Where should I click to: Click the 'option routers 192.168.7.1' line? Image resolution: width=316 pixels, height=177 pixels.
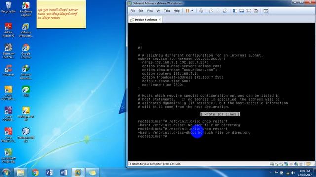170,74
